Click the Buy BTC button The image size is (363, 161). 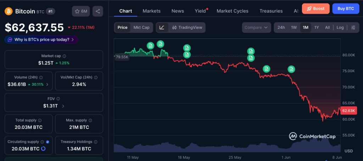(346, 9)
